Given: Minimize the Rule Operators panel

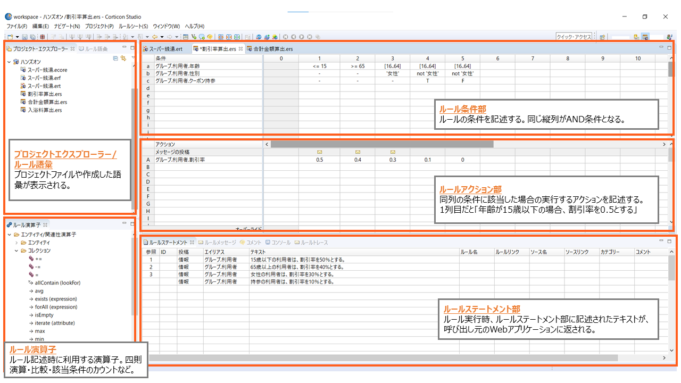Looking at the screenshot, I should (x=124, y=224).
